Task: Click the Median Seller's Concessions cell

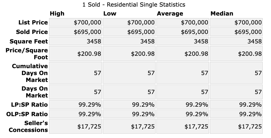Action: tap(236, 126)
